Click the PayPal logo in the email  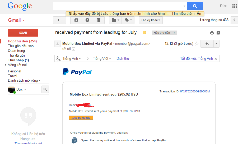point(77,72)
